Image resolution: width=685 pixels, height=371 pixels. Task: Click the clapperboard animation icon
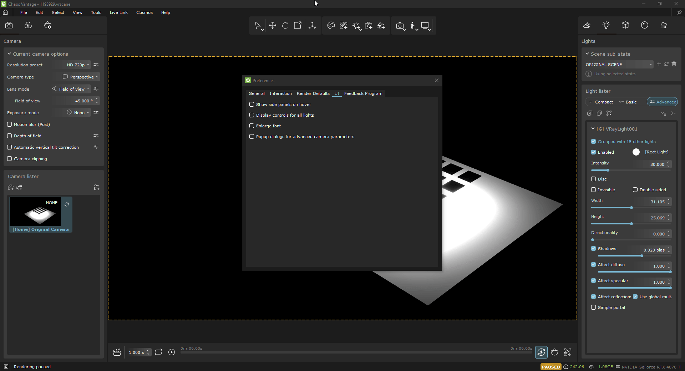click(x=117, y=352)
